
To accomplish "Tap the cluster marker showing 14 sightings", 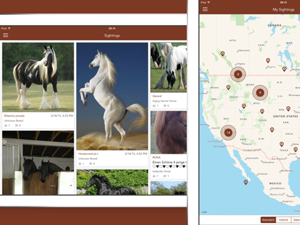I will click(x=228, y=132).
